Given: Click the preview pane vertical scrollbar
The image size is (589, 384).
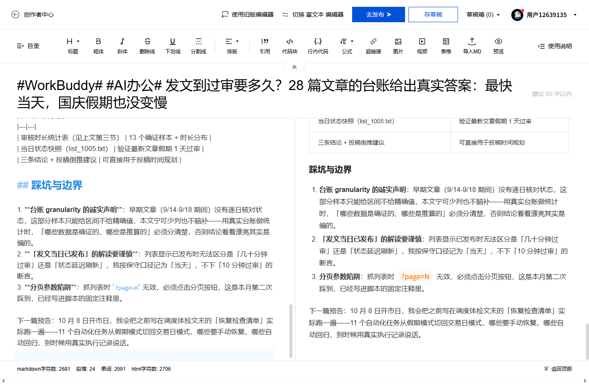Looking at the screenshot, I should [x=587, y=341].
